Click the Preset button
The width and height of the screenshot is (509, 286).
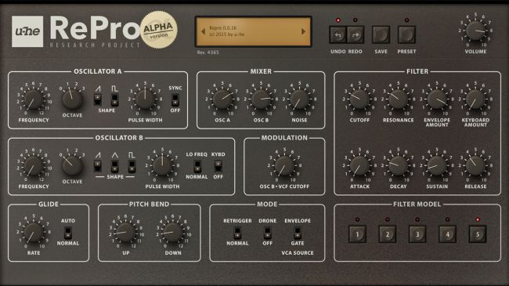(x=406, y=34)
